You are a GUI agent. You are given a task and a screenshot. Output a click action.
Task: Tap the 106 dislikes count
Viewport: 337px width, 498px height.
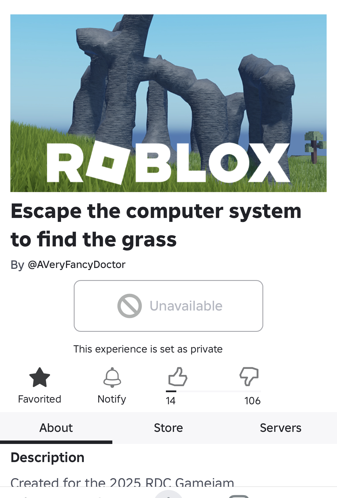click(252, 401)
